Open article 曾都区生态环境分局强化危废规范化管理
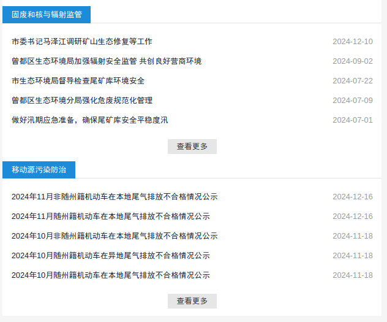 click(x=82, y=101)
